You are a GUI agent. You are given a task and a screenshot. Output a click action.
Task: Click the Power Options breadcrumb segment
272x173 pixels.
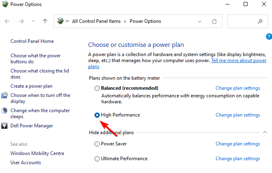coord(145,21)
